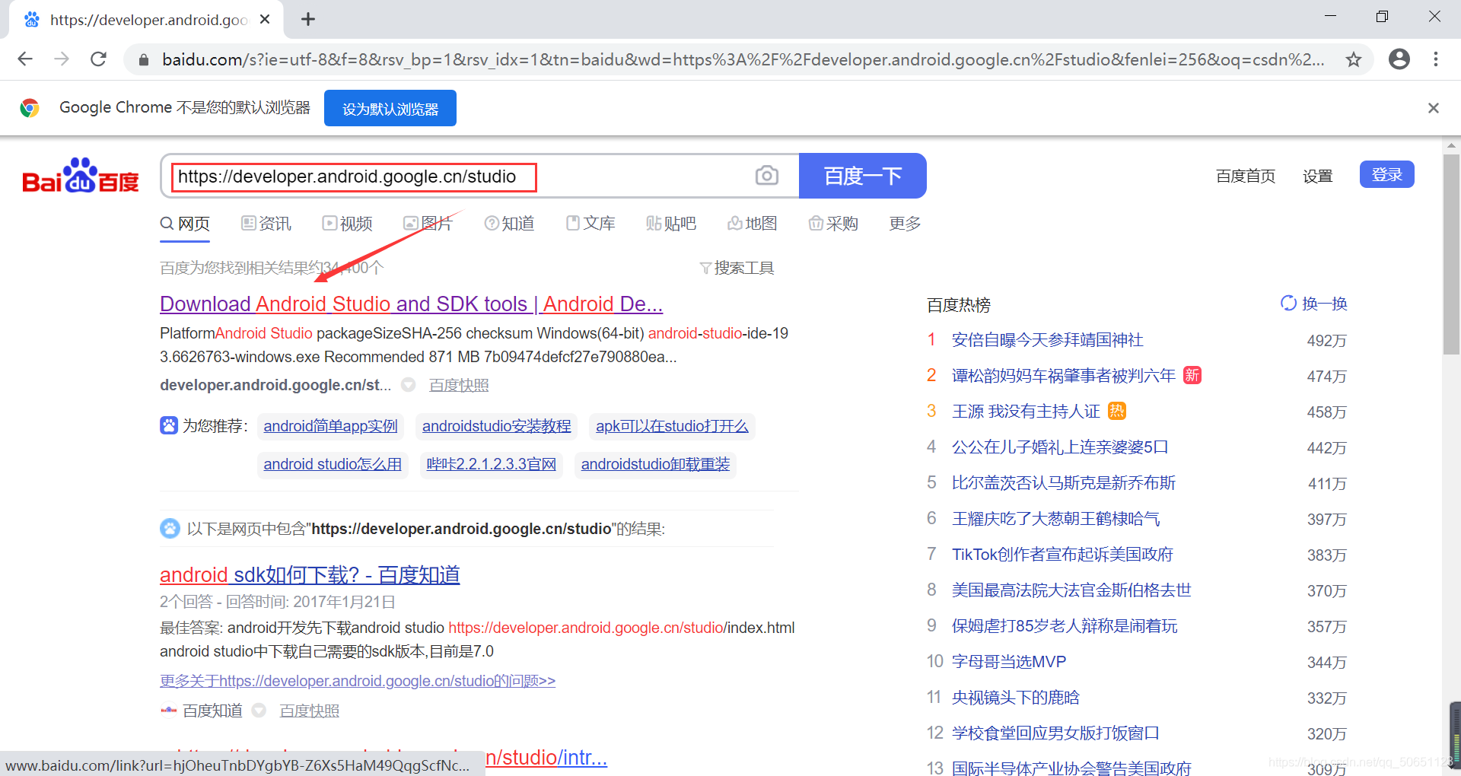The height and width of the screenshot is (776, 1461).
Task: Open hot topic 保姆虐打85岁老人辩称是闹着玩
Action: tap(1065, 626)
